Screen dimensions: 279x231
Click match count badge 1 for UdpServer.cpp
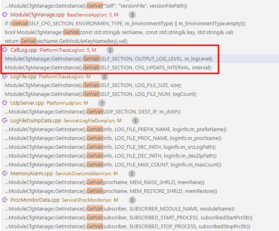coord(102,103)
